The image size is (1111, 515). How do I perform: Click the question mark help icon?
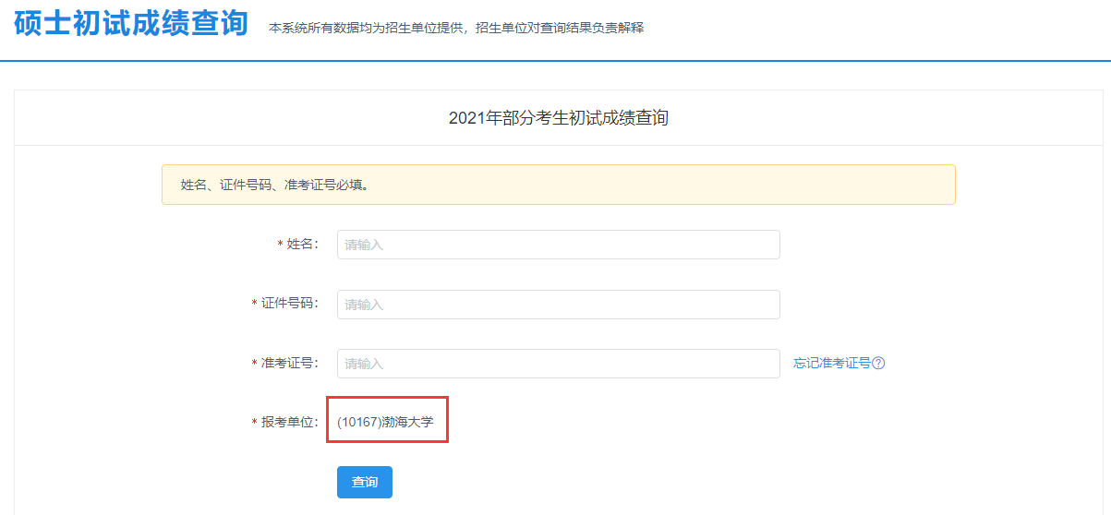tap(878, 364)
